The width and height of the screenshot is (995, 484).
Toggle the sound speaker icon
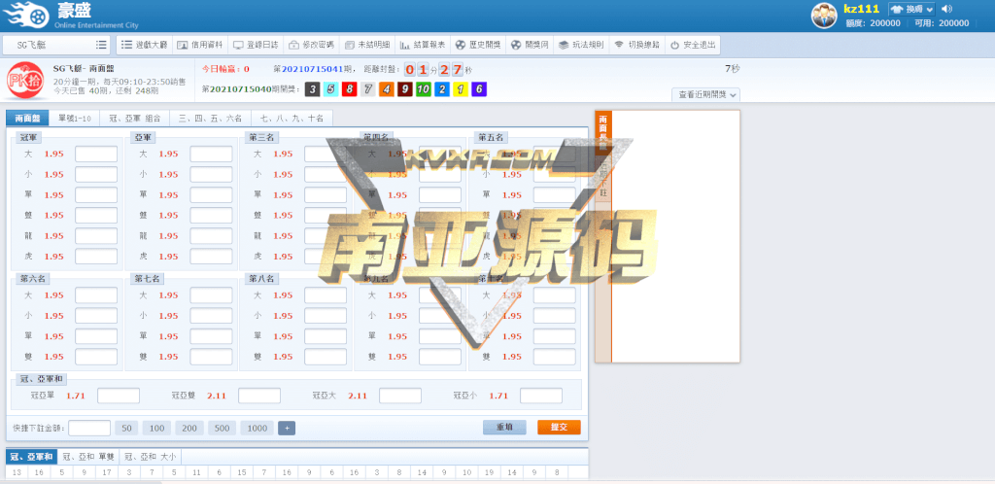[947, 9]
